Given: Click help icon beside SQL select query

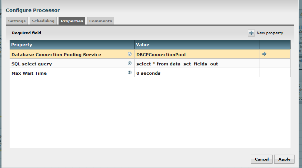Looking at the screenshot, I should pyautogui.click(x=130, y=64).
